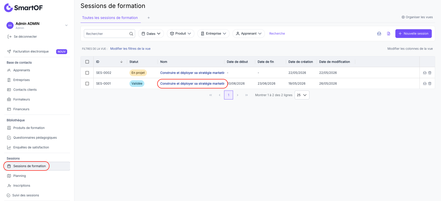Click the Recherche link

[x=277, y=34]
